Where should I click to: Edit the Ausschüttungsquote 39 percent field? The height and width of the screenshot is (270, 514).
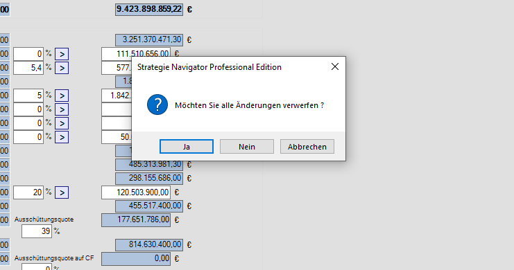point(36,231)
